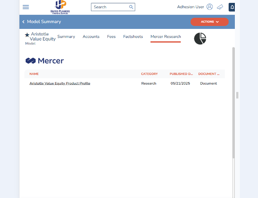Click the Research category cell
This screenshot has height=198, width=258.
pyautogui.click(x=149, y=83)
